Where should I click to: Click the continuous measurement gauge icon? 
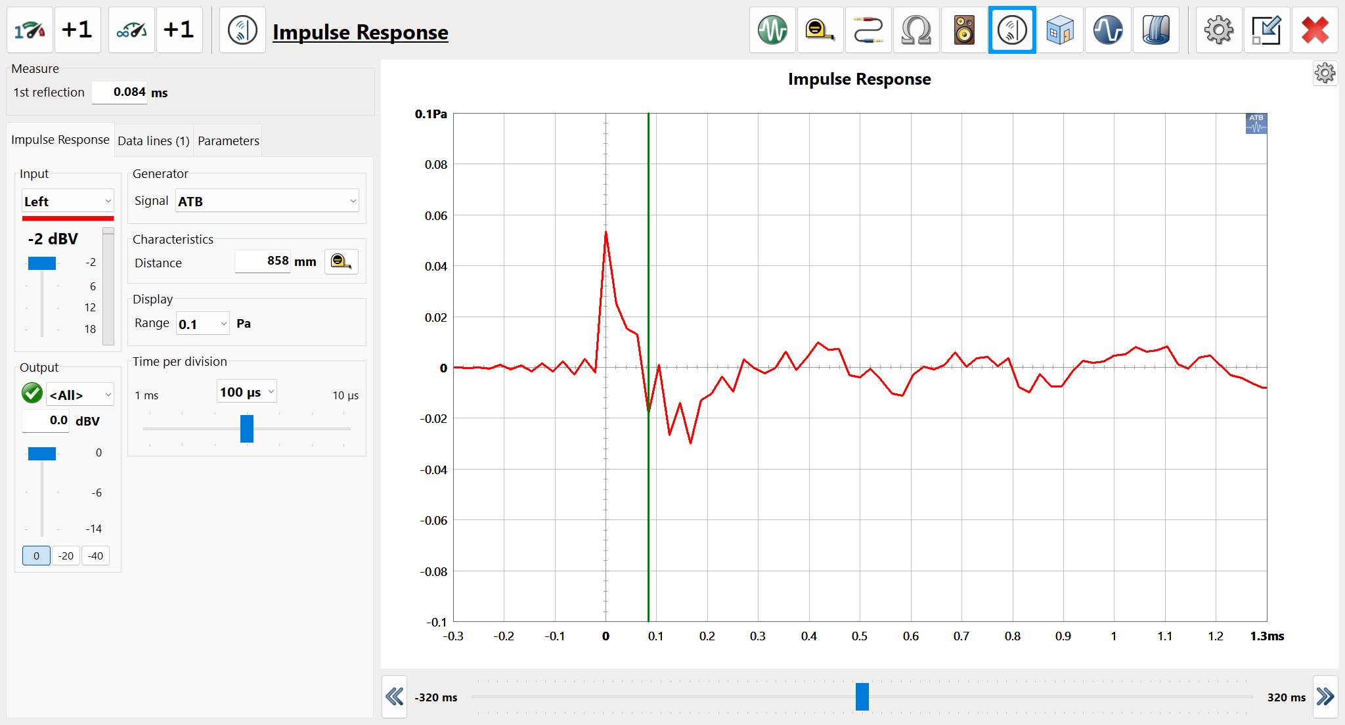coord(132,30)
